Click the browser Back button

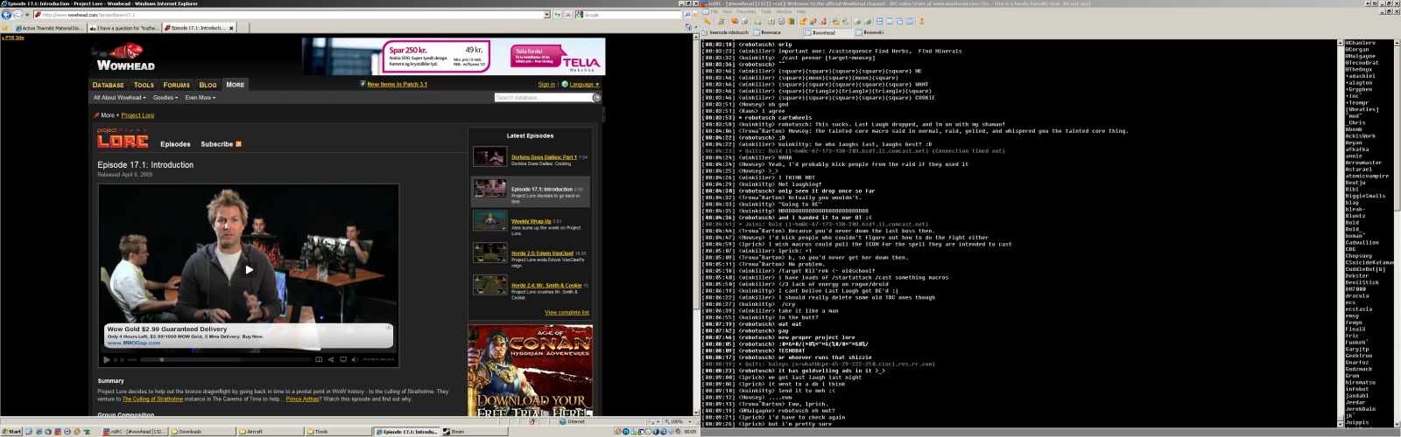click(x=7, y=15)
